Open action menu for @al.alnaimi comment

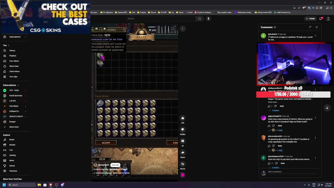point(315,36)
